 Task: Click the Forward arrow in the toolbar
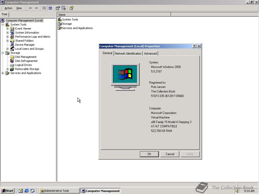point(36,8)
